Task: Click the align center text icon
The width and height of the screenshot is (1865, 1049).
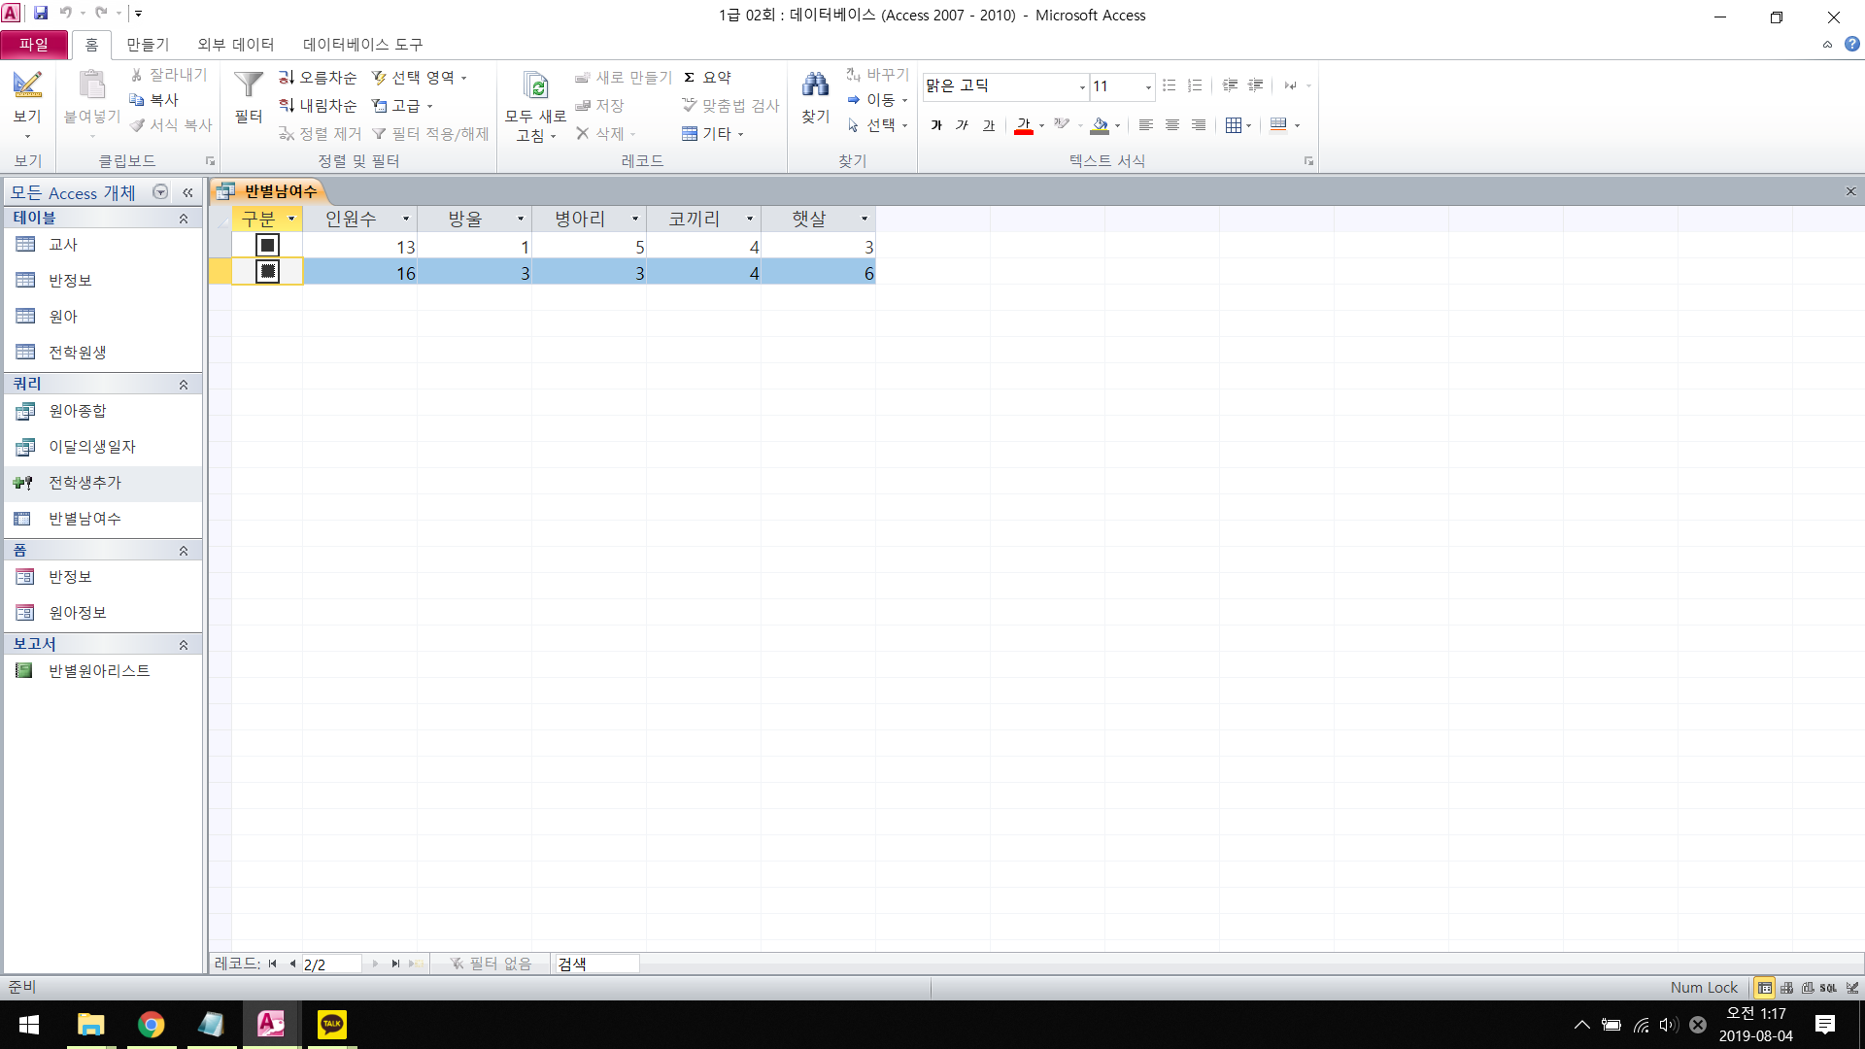Action: [x=1172, y=125]
